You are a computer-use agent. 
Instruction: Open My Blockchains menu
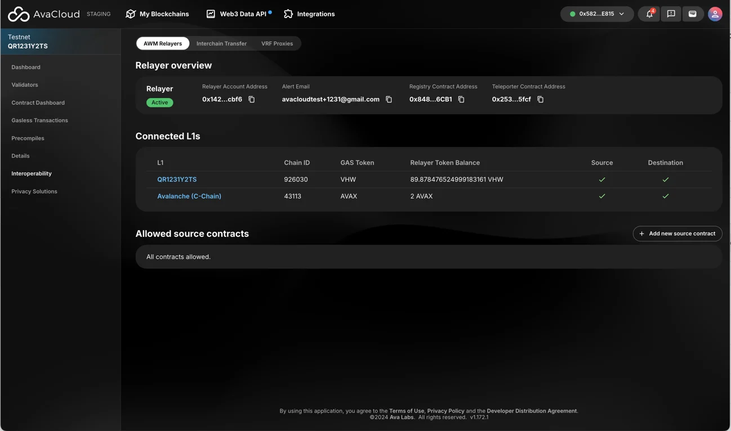pyautogui.click(x=157, y=14)
